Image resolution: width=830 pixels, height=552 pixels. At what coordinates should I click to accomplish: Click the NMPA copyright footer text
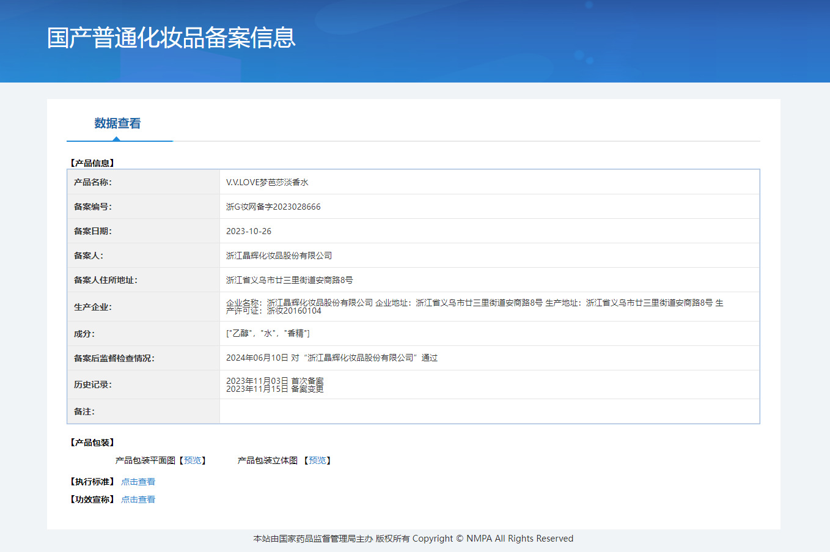tap(413, 539)
